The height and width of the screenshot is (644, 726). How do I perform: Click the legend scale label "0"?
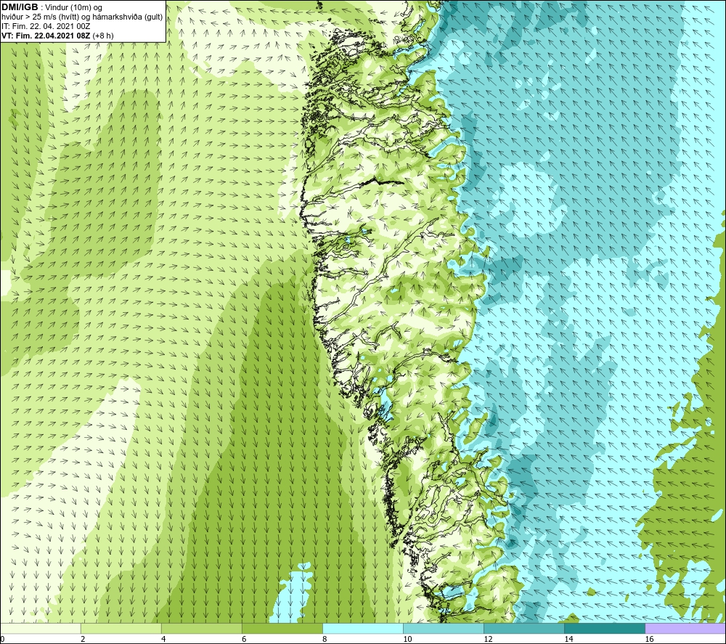[2, 640]
